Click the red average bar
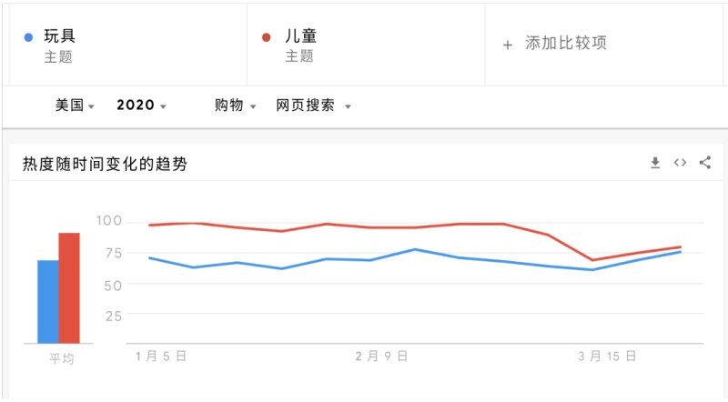728x402 pixels. point(69,287)
